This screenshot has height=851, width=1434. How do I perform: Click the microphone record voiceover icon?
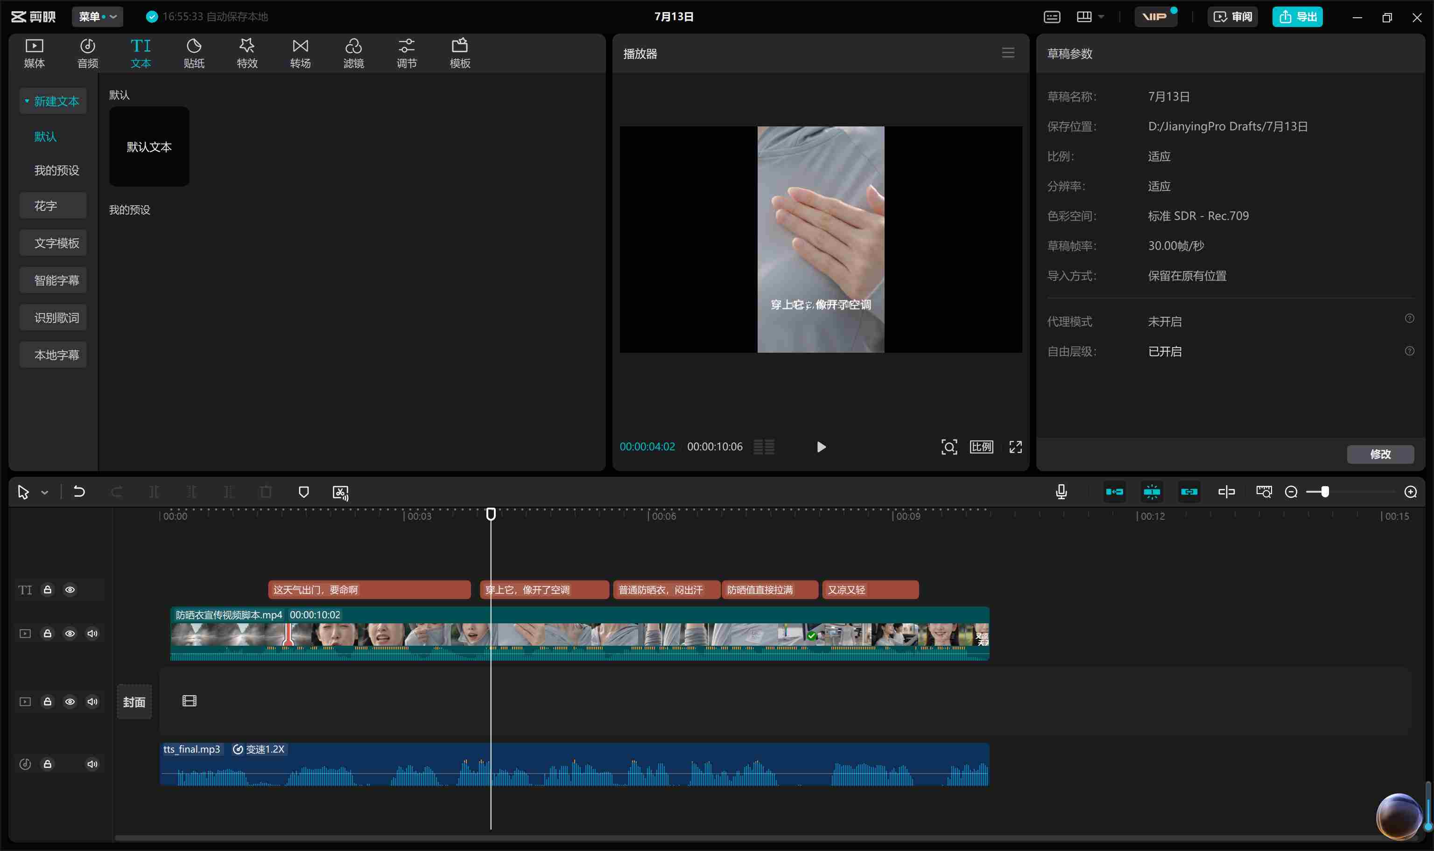pyautogui.click(x=1061, y=491)
